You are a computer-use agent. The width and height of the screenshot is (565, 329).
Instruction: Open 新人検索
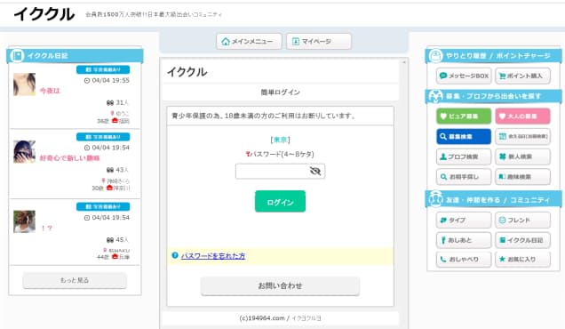point(523,156)
